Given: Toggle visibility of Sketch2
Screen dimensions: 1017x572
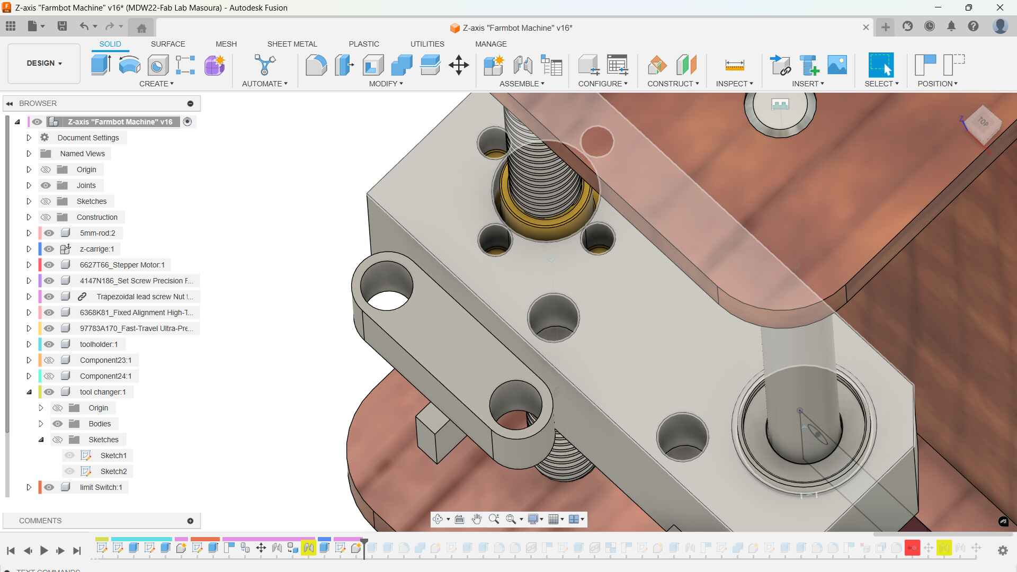Looking at the screenshot, I should tap(69, 471).
